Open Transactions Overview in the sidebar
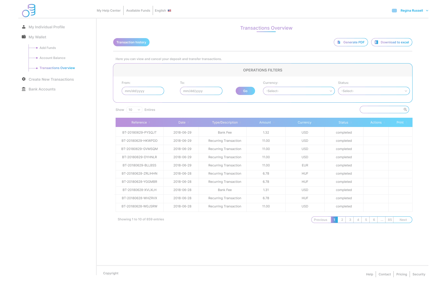The width and height of the screenshot is (447, 282). (57, 68)
